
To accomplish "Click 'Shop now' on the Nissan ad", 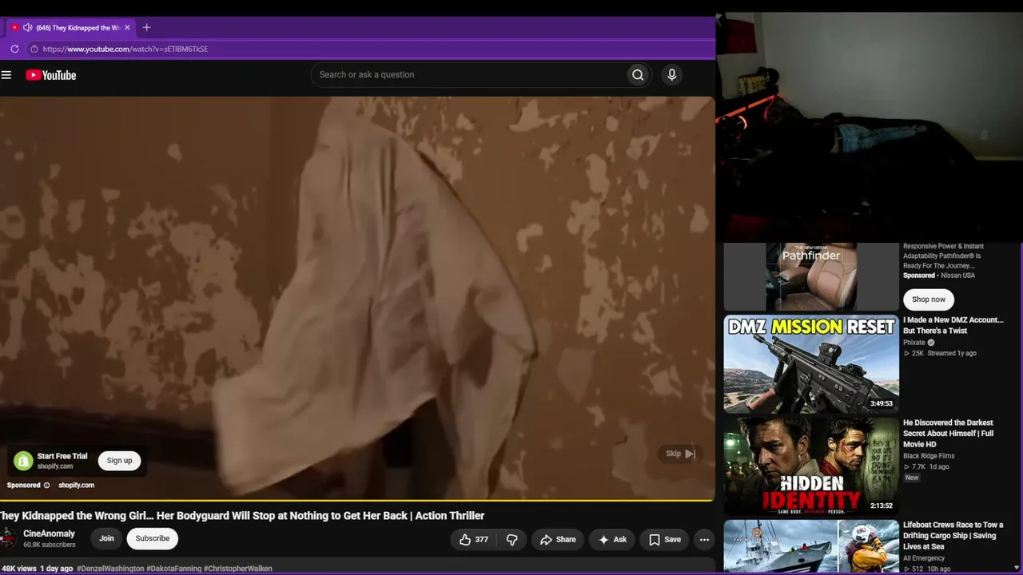I will pyautogui.click(x=929, y=299).
